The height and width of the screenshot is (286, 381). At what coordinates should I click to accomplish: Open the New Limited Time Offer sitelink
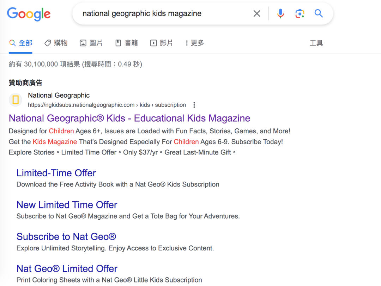coord(67,205)
